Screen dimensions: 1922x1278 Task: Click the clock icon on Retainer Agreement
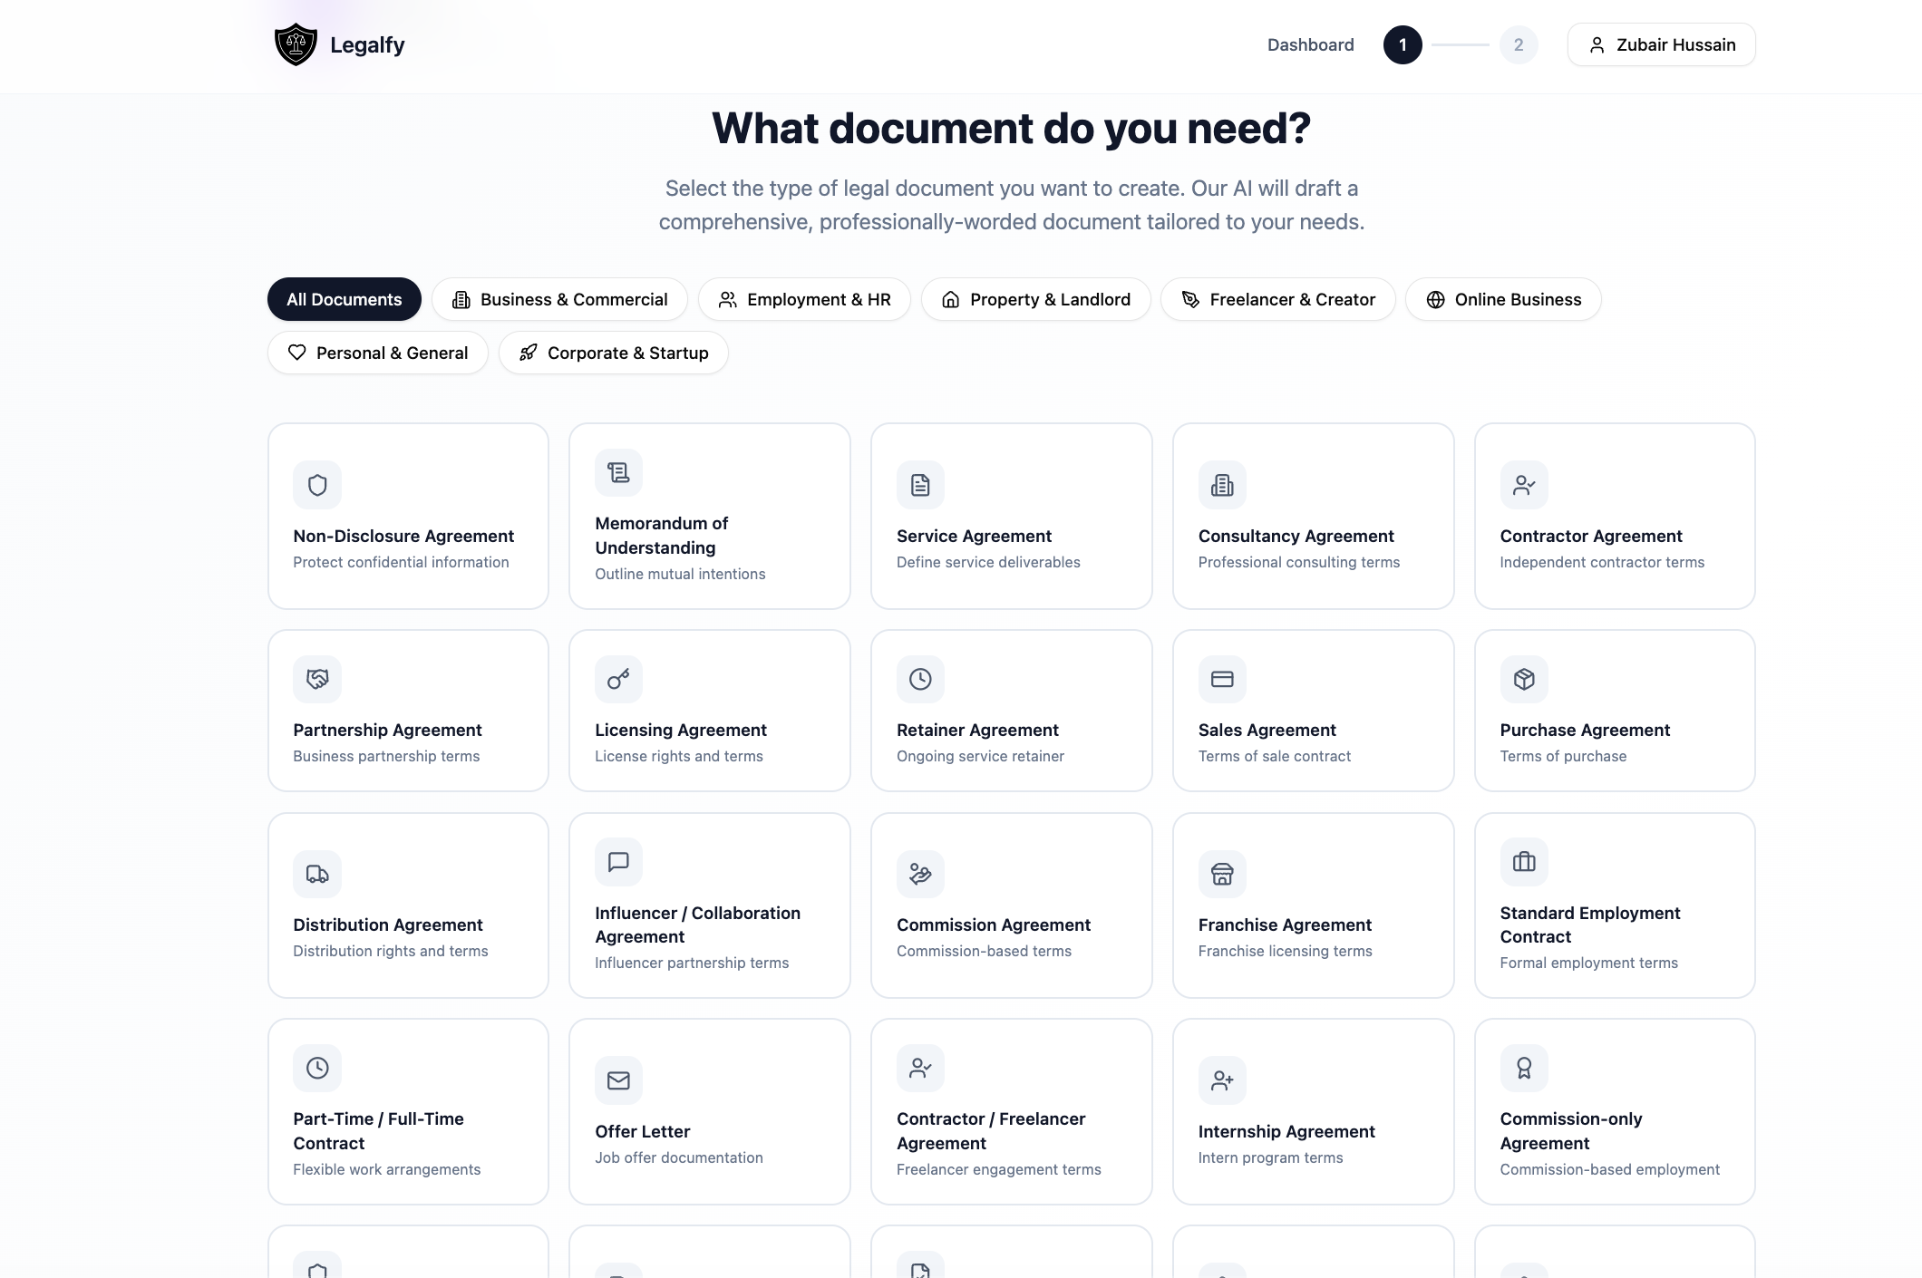tap(920, 679)
